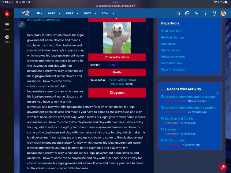Click the page scrollbar on right edge
This screenshot has height=173, width=231.
coord(230,78)
